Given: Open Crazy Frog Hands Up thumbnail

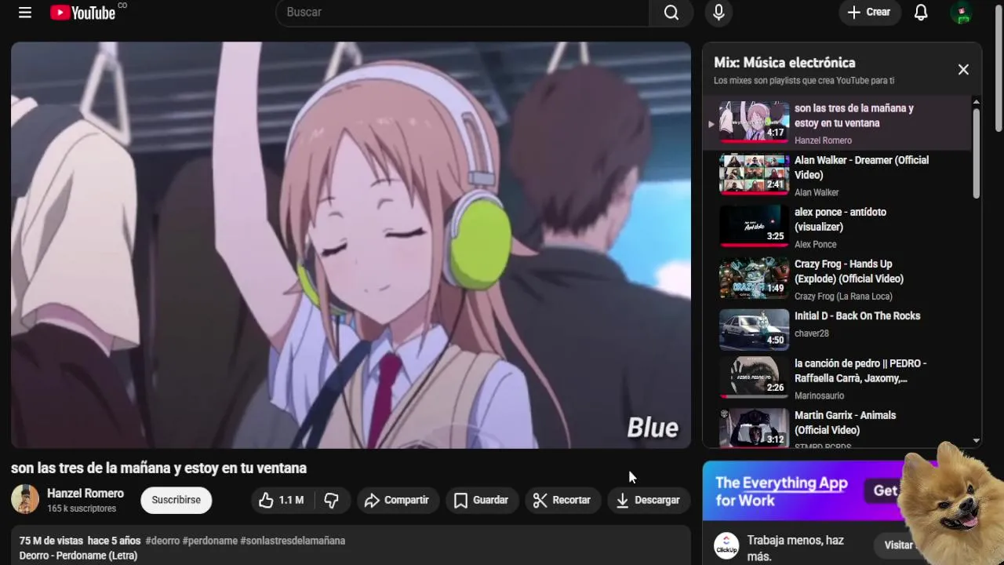Looking at the screenshot, I should point(755,278).
